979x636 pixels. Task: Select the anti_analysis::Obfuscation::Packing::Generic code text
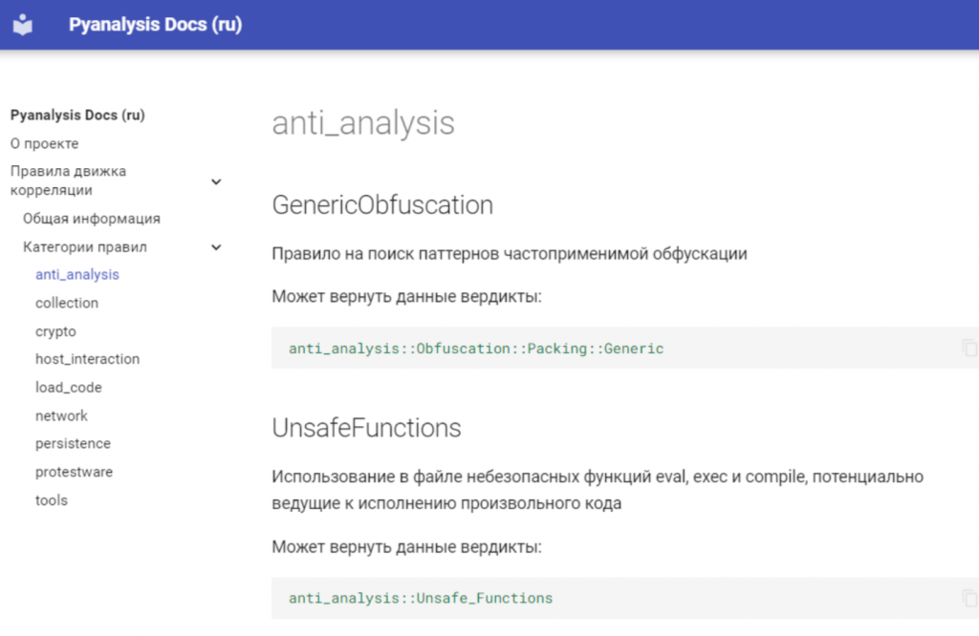click(476, 348)
